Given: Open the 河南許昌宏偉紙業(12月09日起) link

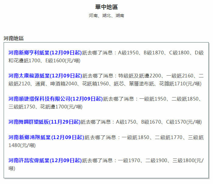Looking at the screenshot, I should [x=45, y=160].
